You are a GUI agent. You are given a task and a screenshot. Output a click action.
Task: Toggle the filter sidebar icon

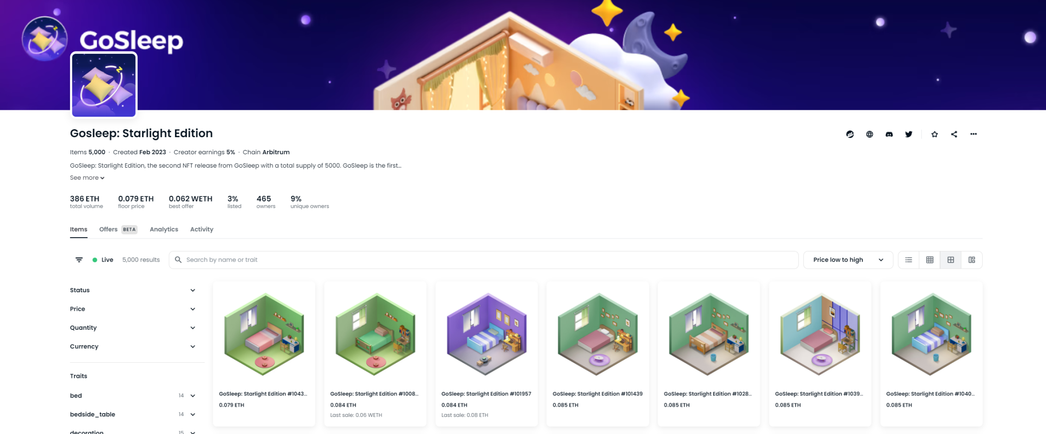pyautogui.click(x=79, y=260)
